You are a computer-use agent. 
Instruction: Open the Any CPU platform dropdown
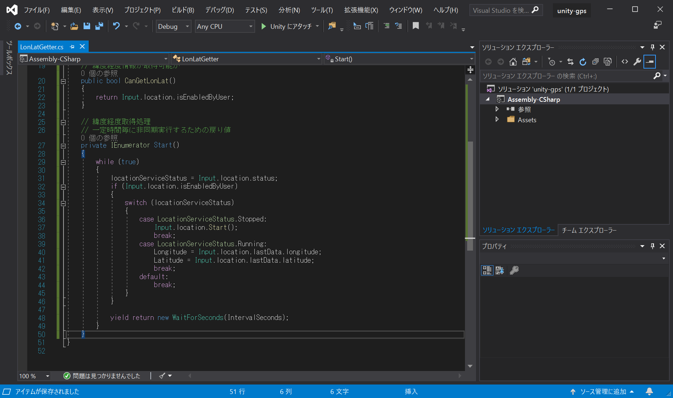tap(225, 26)
